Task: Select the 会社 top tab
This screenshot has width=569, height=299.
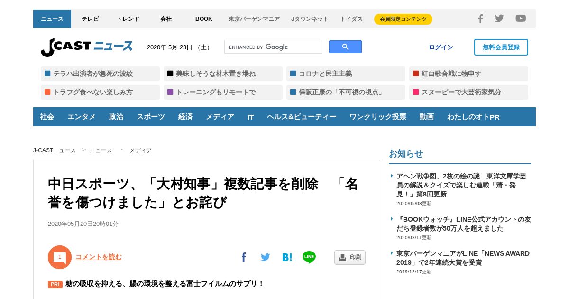Action: [x=166, y=19]
